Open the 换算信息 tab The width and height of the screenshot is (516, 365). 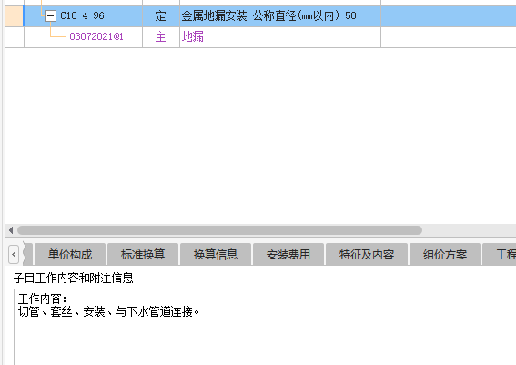point(216,255)
